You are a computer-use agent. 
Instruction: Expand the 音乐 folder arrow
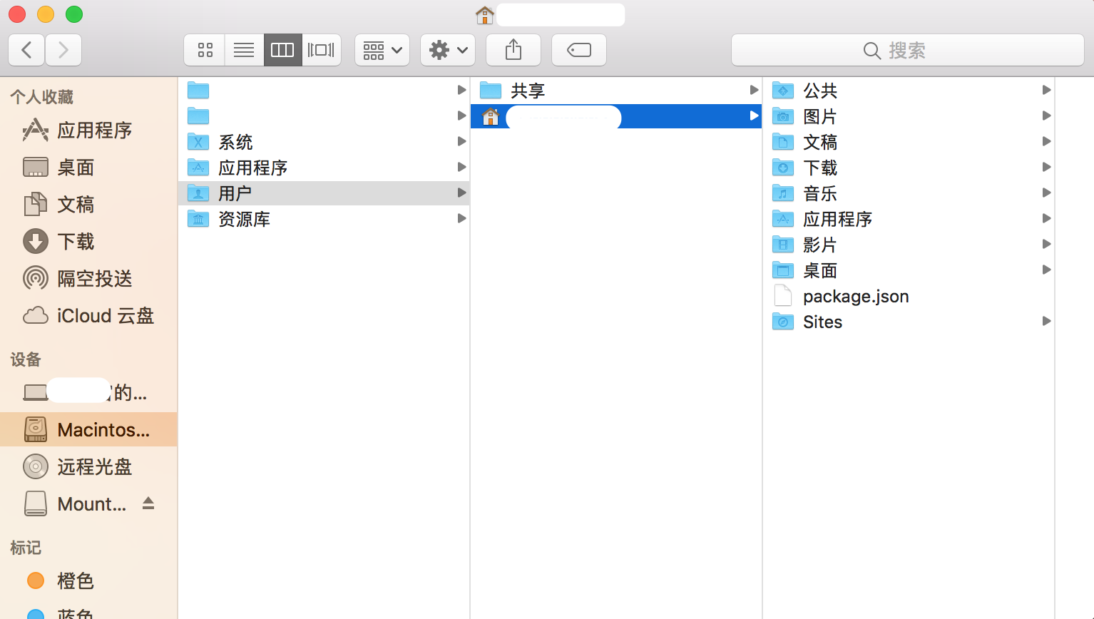pyautogui.click(x=1046, y=193)
